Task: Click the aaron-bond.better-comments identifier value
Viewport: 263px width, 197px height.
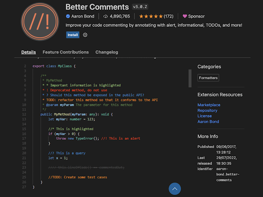Action: 228,174
